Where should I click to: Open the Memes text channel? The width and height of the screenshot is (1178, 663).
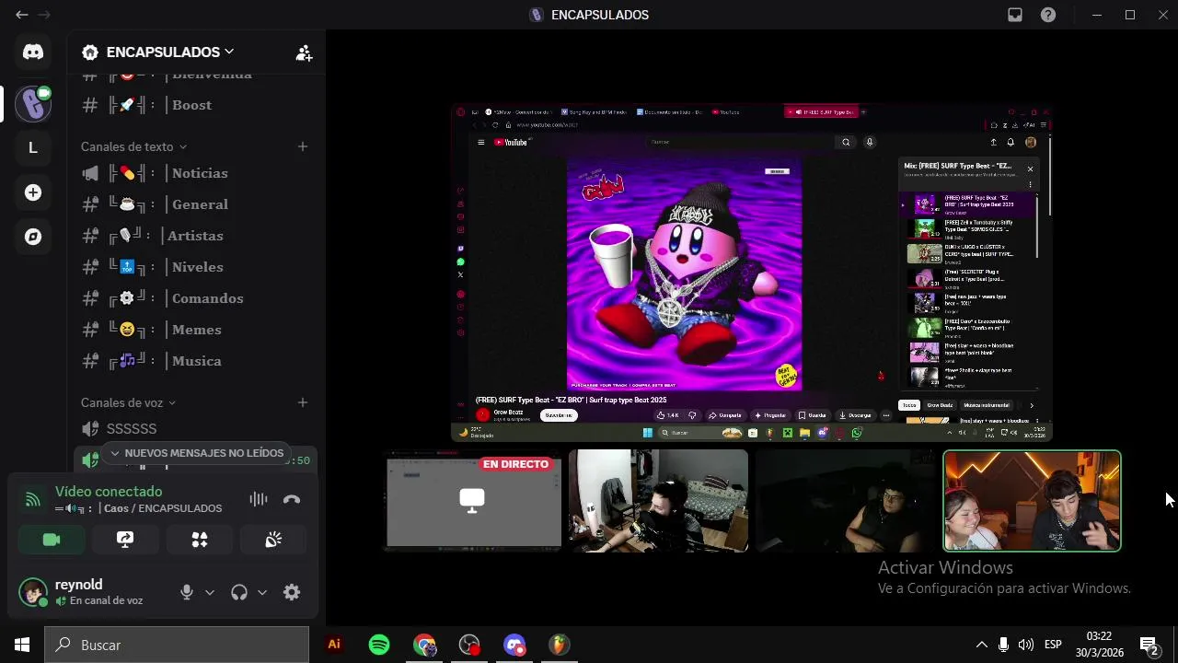pyautogui.click(x=195, y=330)
